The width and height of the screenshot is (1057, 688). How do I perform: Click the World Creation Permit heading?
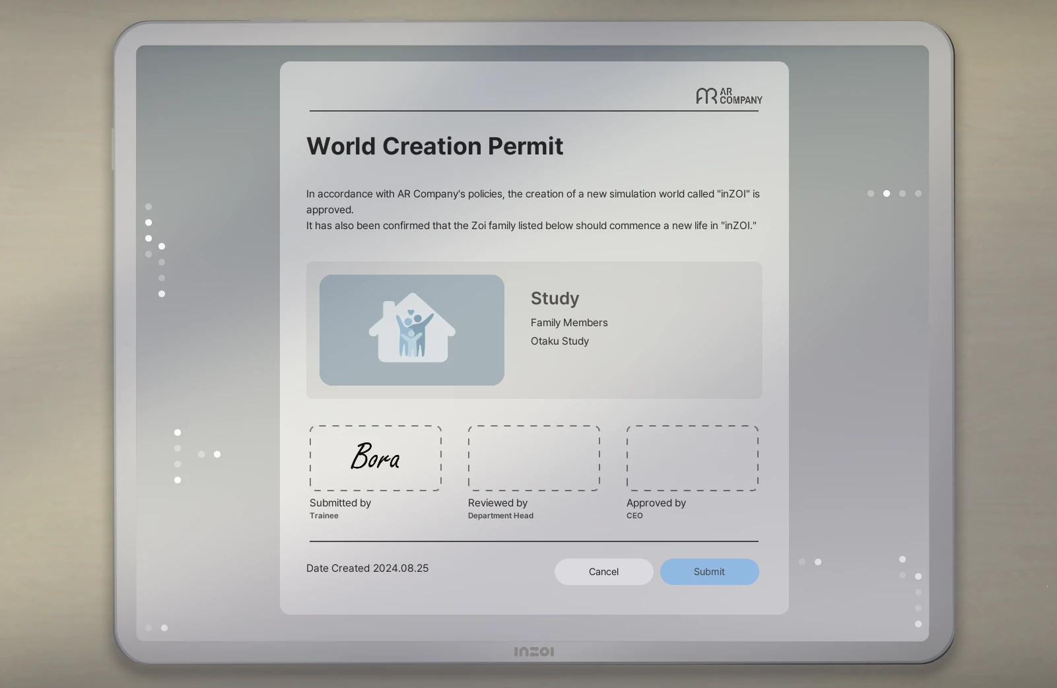point(434,146)
